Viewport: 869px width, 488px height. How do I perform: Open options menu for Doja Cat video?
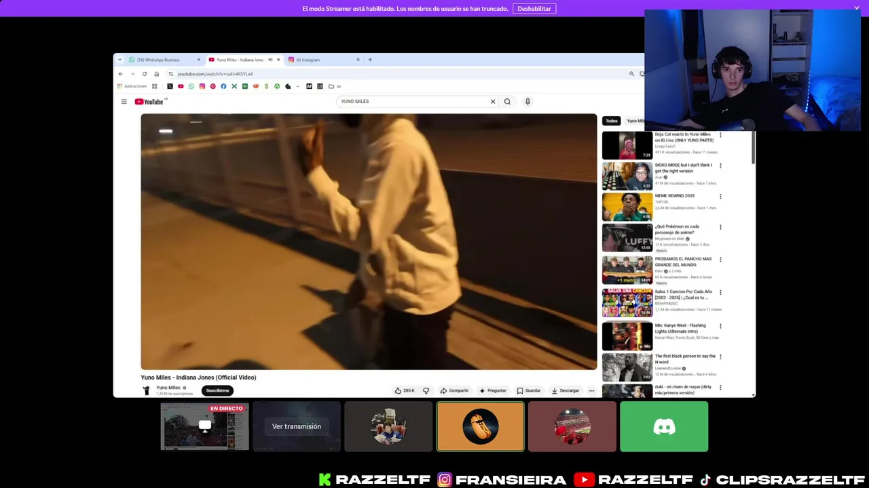coord(720,135)
